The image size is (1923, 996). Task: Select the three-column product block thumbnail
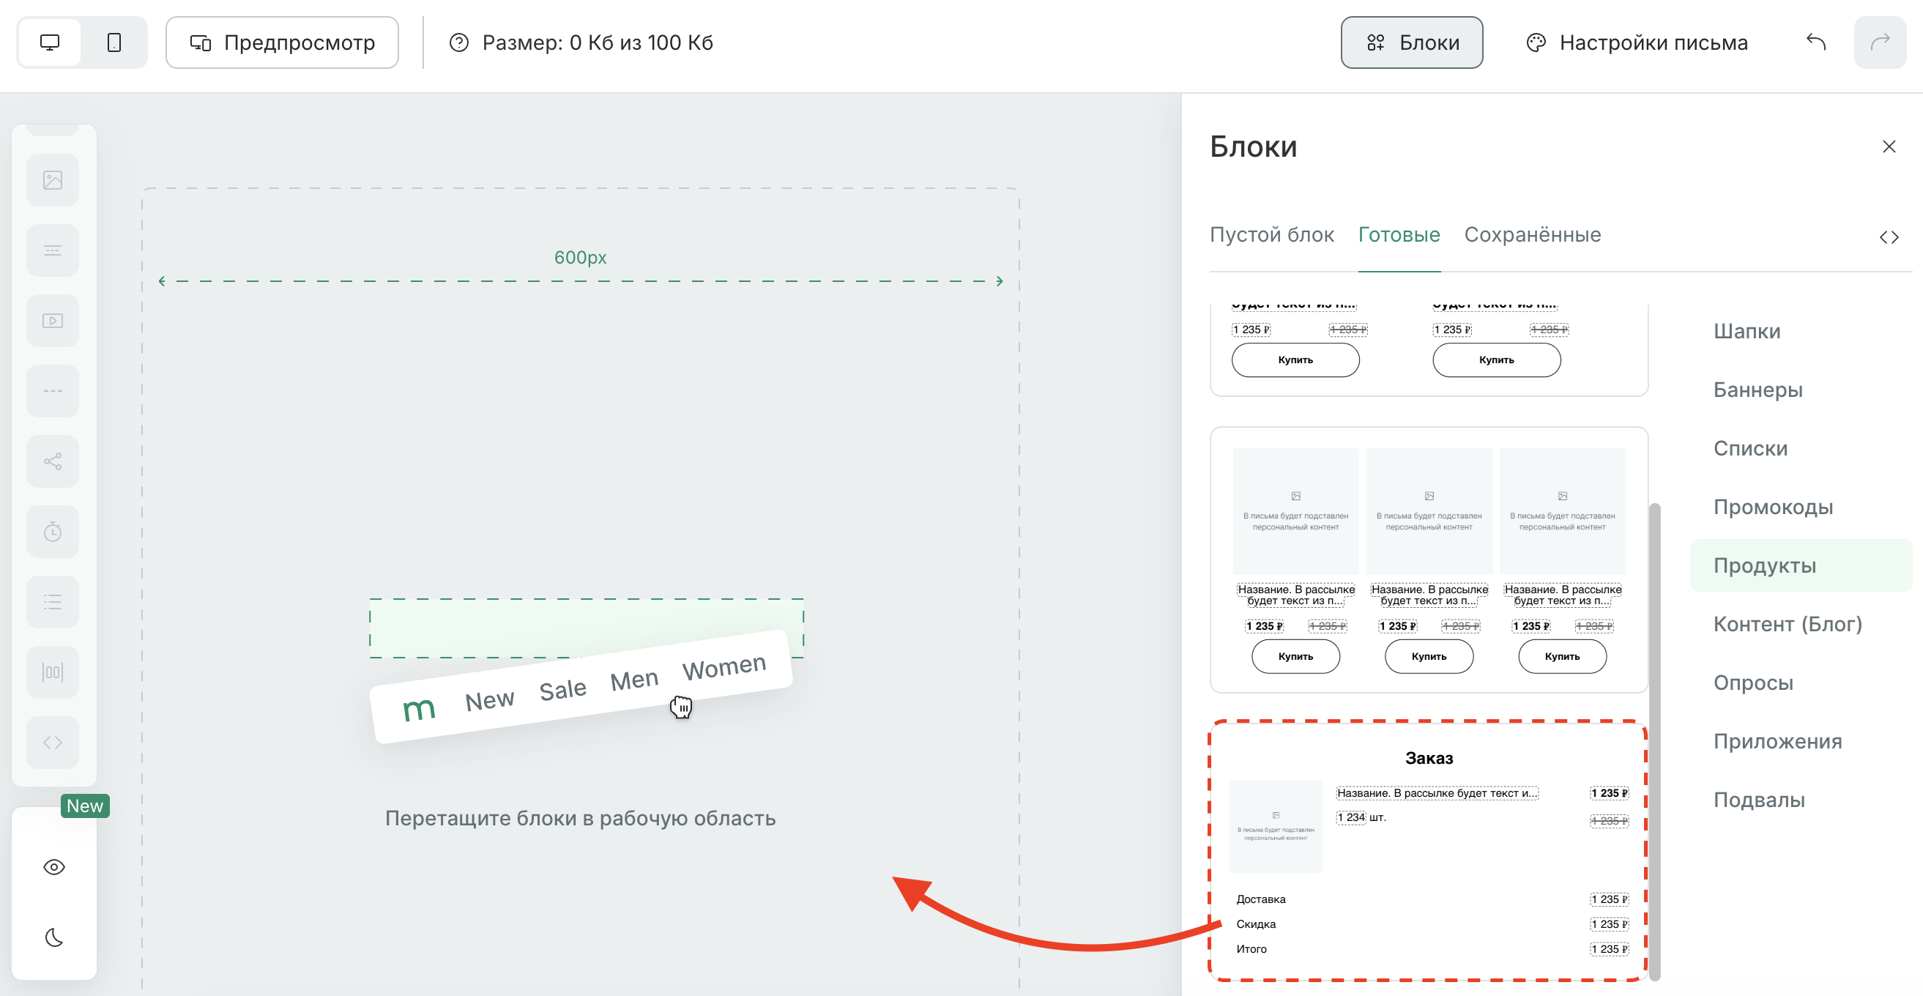point(1428,560)
